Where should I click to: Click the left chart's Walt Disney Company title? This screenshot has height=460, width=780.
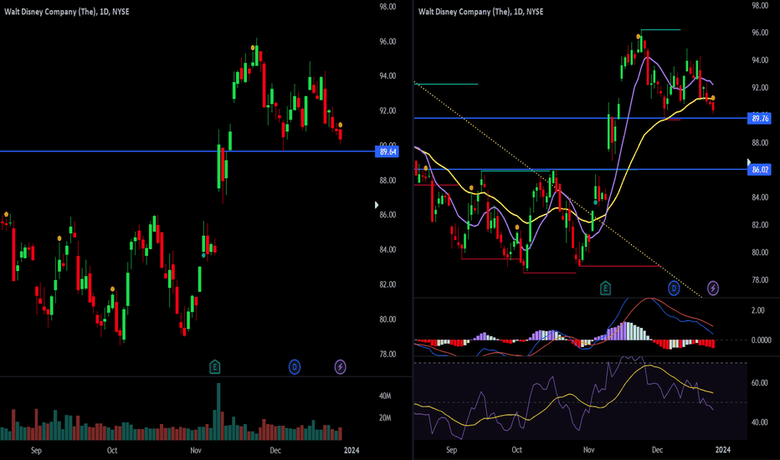coord(67,12)
